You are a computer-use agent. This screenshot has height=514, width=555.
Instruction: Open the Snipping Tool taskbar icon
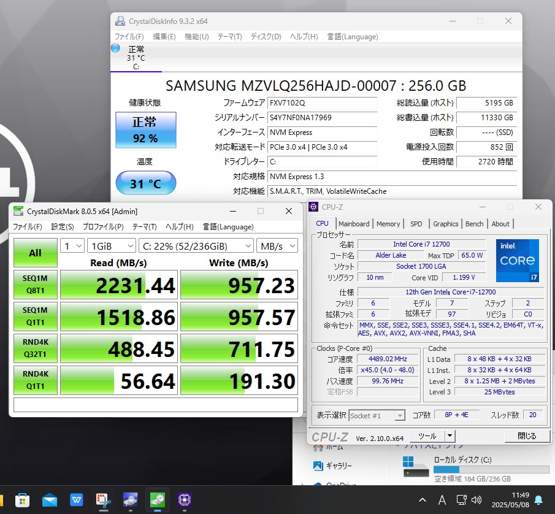pos(104,500)
